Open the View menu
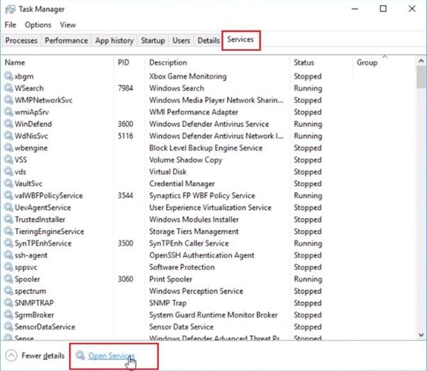 tap(68, 25)
